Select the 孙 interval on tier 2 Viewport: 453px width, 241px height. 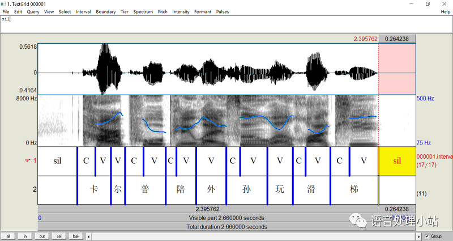tap(246, 190)
